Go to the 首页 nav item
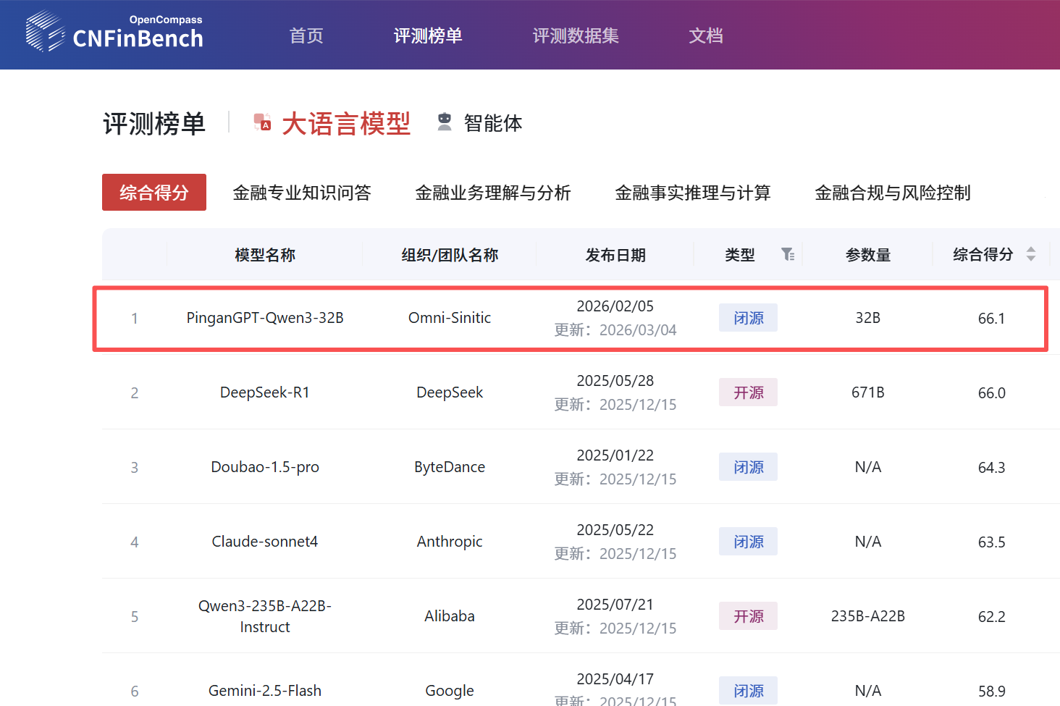Image resolution: width=1060 pixels, height=706 pixels. tap(306, 35)
